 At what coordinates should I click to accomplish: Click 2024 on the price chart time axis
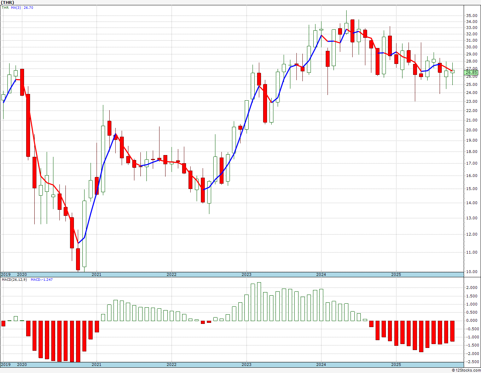(321, 274)
